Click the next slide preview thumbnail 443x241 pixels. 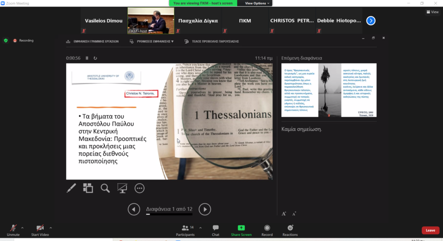(x=329, y=90)
